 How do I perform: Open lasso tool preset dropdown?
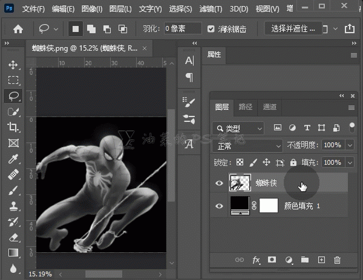pyautogui.click(x=56, y=30)
